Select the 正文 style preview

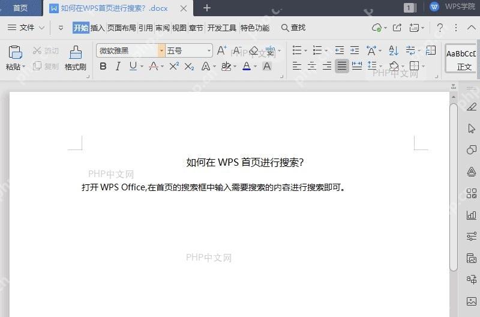click(461, 59)
